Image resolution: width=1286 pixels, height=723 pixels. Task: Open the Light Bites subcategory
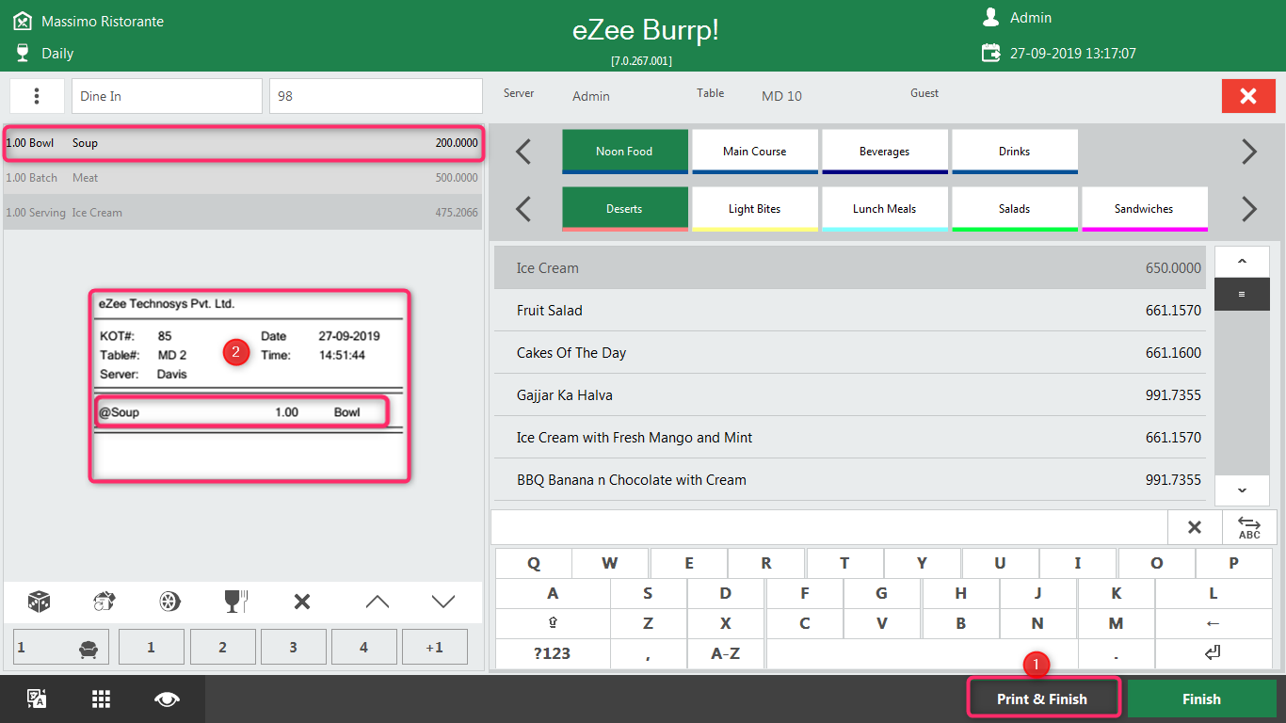(755, 209)
